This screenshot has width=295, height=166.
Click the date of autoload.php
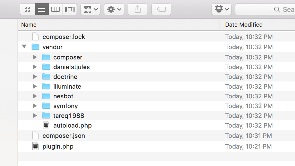click(249, 126)
